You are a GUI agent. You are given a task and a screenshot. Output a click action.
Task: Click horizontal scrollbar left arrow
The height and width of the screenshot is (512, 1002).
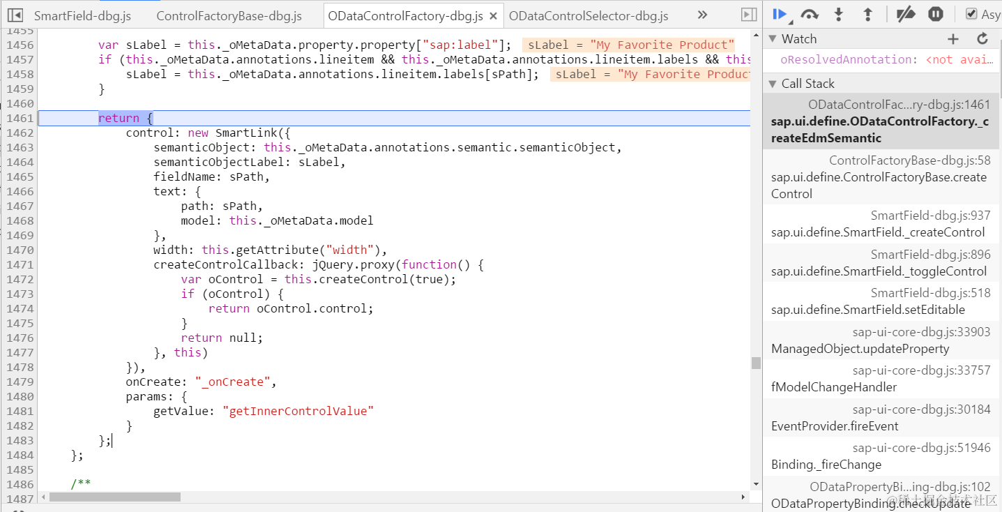pyautogui.click(x=44, y=497)
